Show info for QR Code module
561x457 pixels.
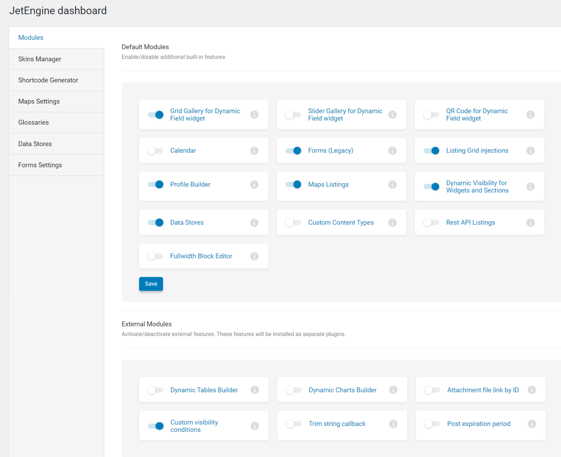click(x=530, y=115)
